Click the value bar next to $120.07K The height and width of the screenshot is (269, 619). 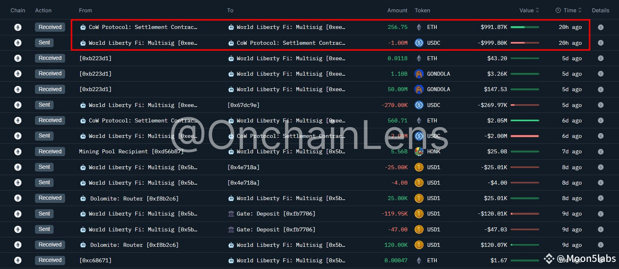pos(525,245)
